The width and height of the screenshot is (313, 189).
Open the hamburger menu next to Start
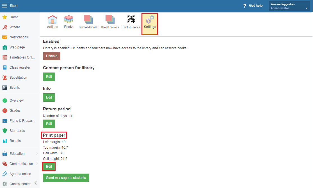click(4, 6)
